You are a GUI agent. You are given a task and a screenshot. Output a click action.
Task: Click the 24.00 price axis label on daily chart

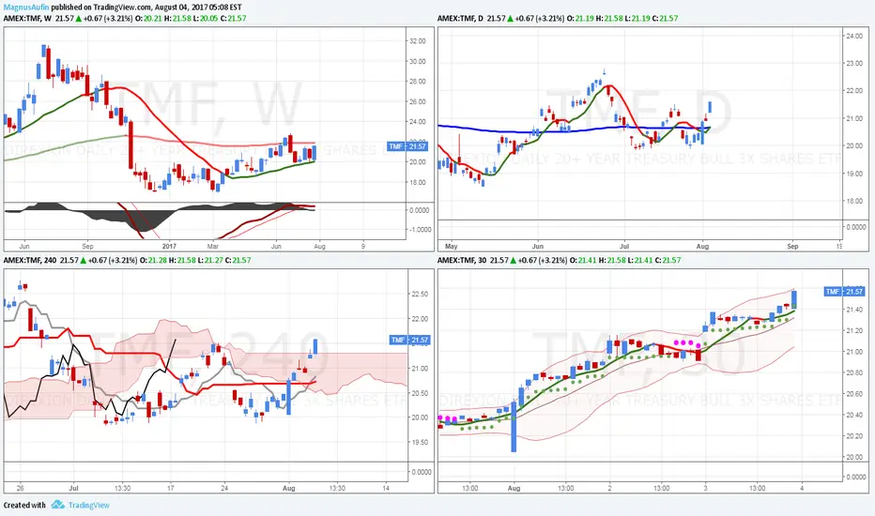[x=853, y=36]
